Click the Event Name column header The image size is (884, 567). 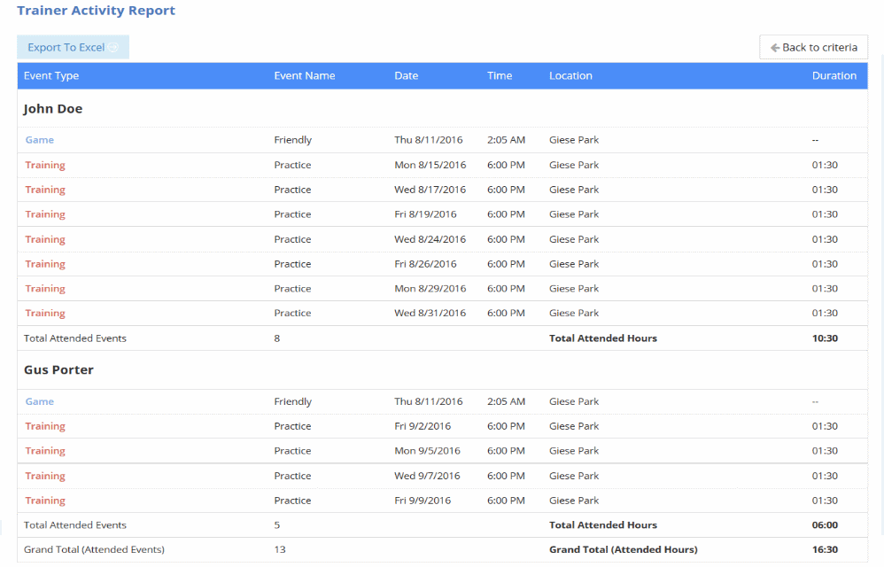(304, 76)
